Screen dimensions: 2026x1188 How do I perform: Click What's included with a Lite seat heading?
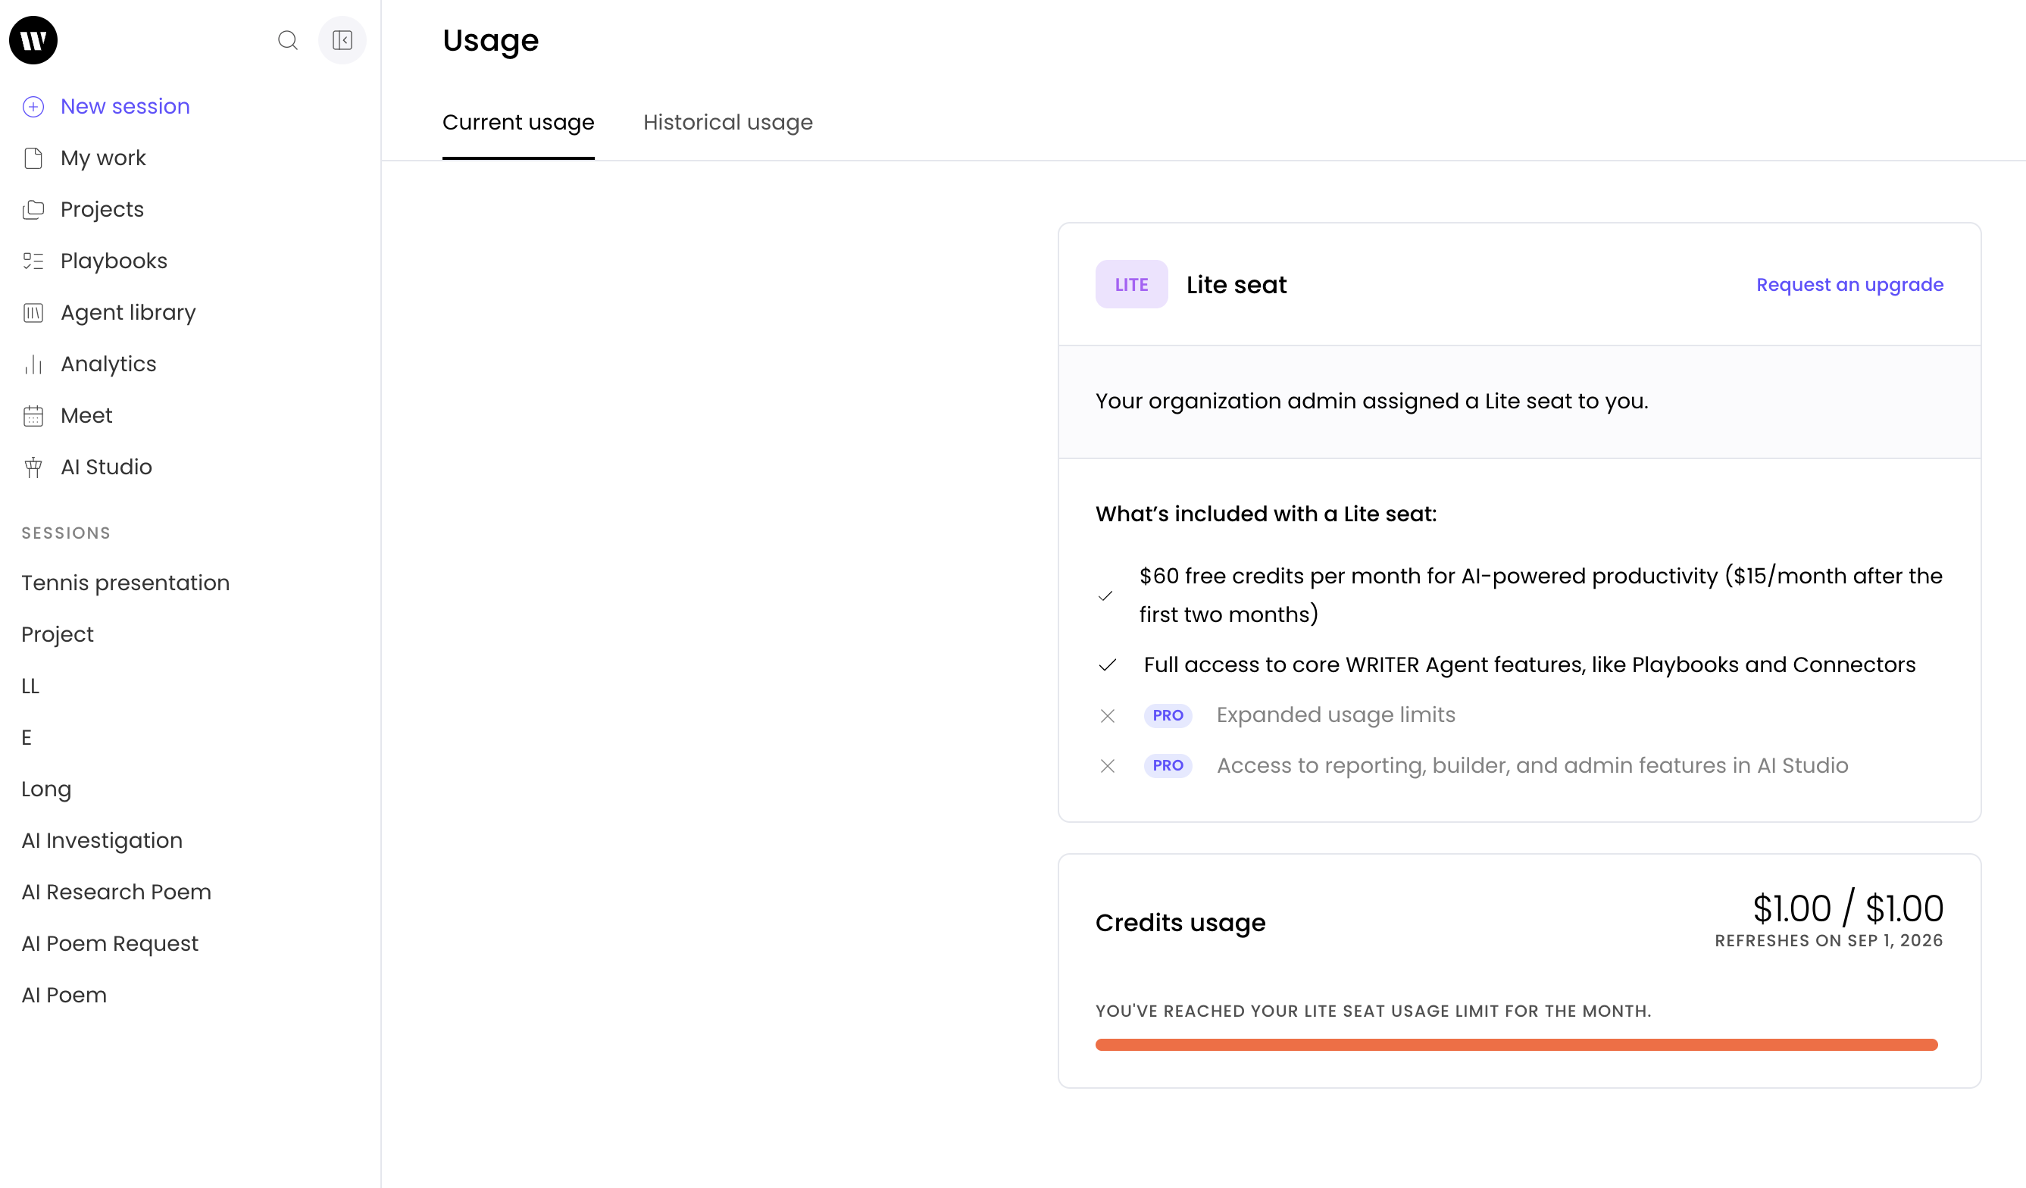1265,514
